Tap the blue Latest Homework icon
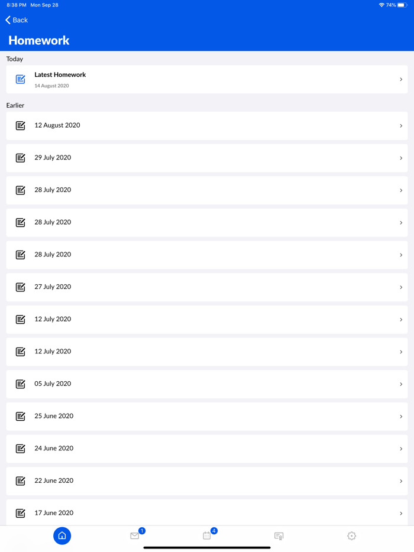 click(x=21, y=79)
